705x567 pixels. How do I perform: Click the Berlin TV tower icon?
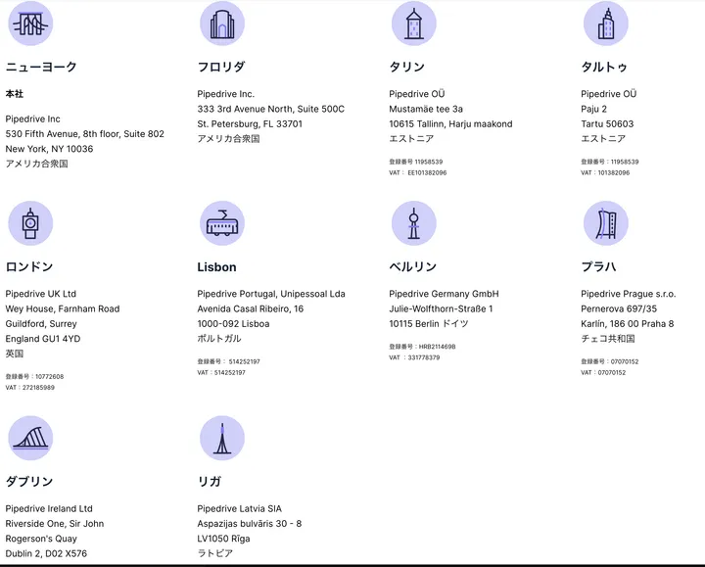coord(414,223)
